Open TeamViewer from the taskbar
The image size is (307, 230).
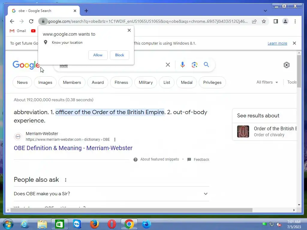(77, 224)
